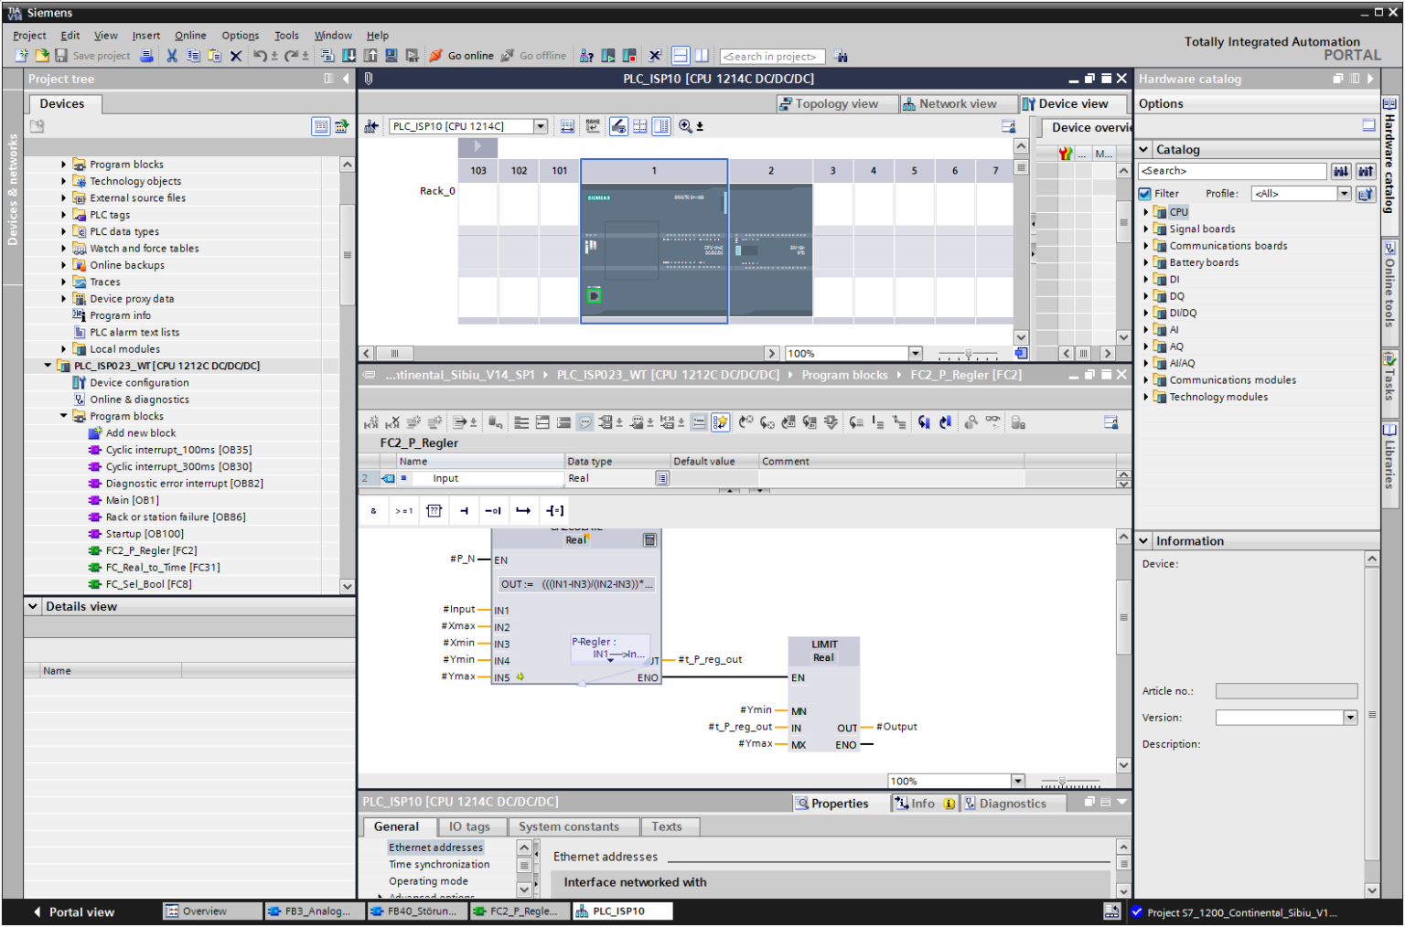Select the empty box element from favorites
The image size is (1405, 927).
434,510
